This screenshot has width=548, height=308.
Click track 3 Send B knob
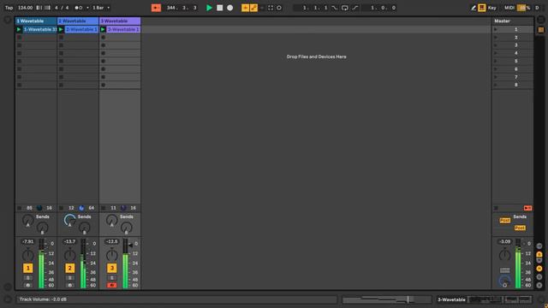click(x=126, y=228)
